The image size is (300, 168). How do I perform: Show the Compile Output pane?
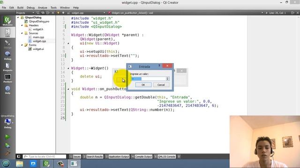pos(142,156)
